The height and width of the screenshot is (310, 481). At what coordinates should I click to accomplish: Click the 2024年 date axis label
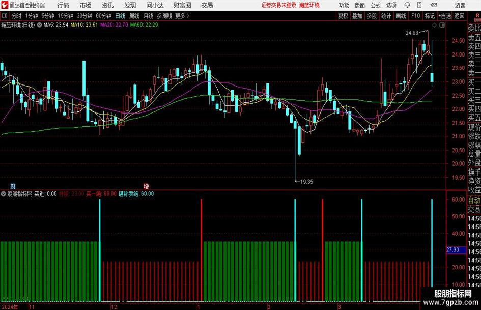pos(10,307)
